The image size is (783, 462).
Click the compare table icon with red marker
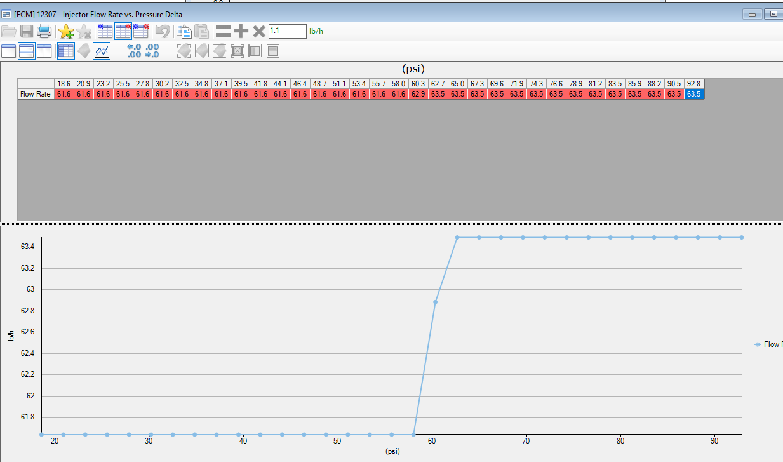pos(123,31)
